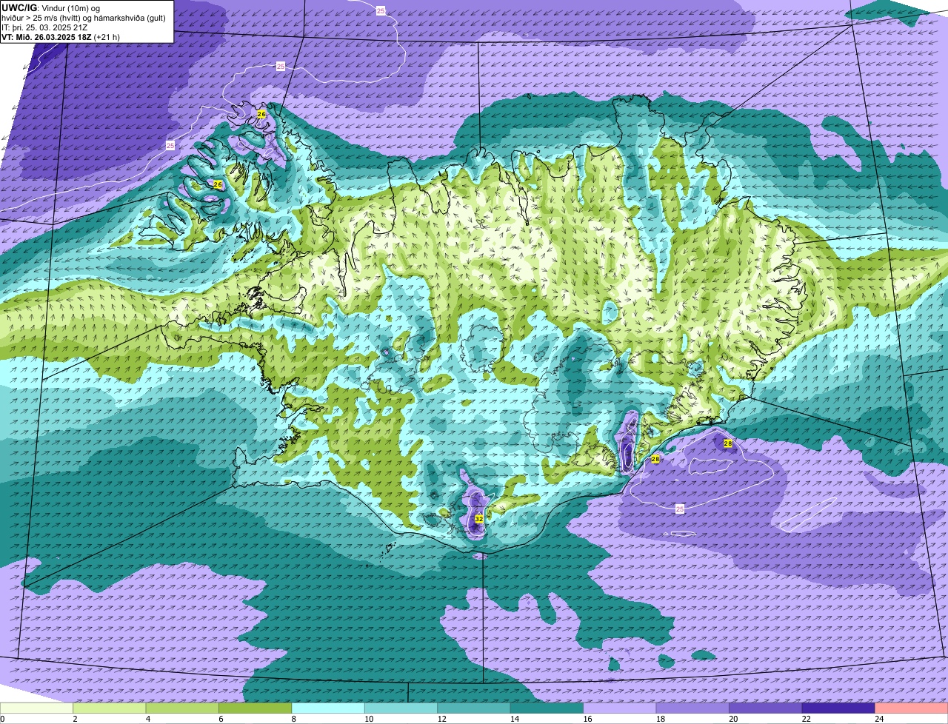Click the 25 contour label at the top edge
This screenshot has height=724, width=948.
coord(381,10)
